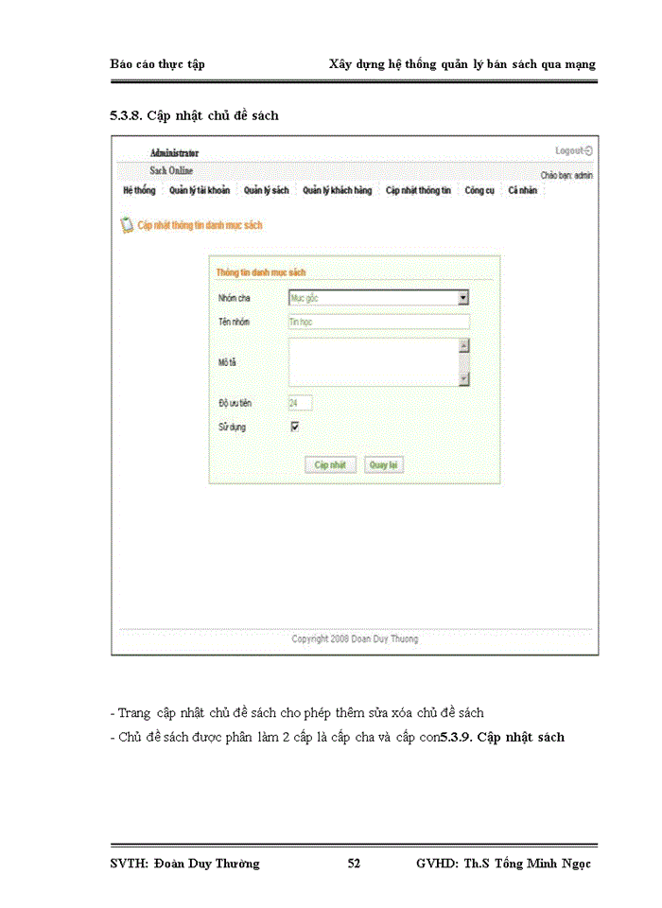Viewport: 662px width, 908px height.
Task: Click the Mô tả scrollbar up arrow
Action: point(463,346)
